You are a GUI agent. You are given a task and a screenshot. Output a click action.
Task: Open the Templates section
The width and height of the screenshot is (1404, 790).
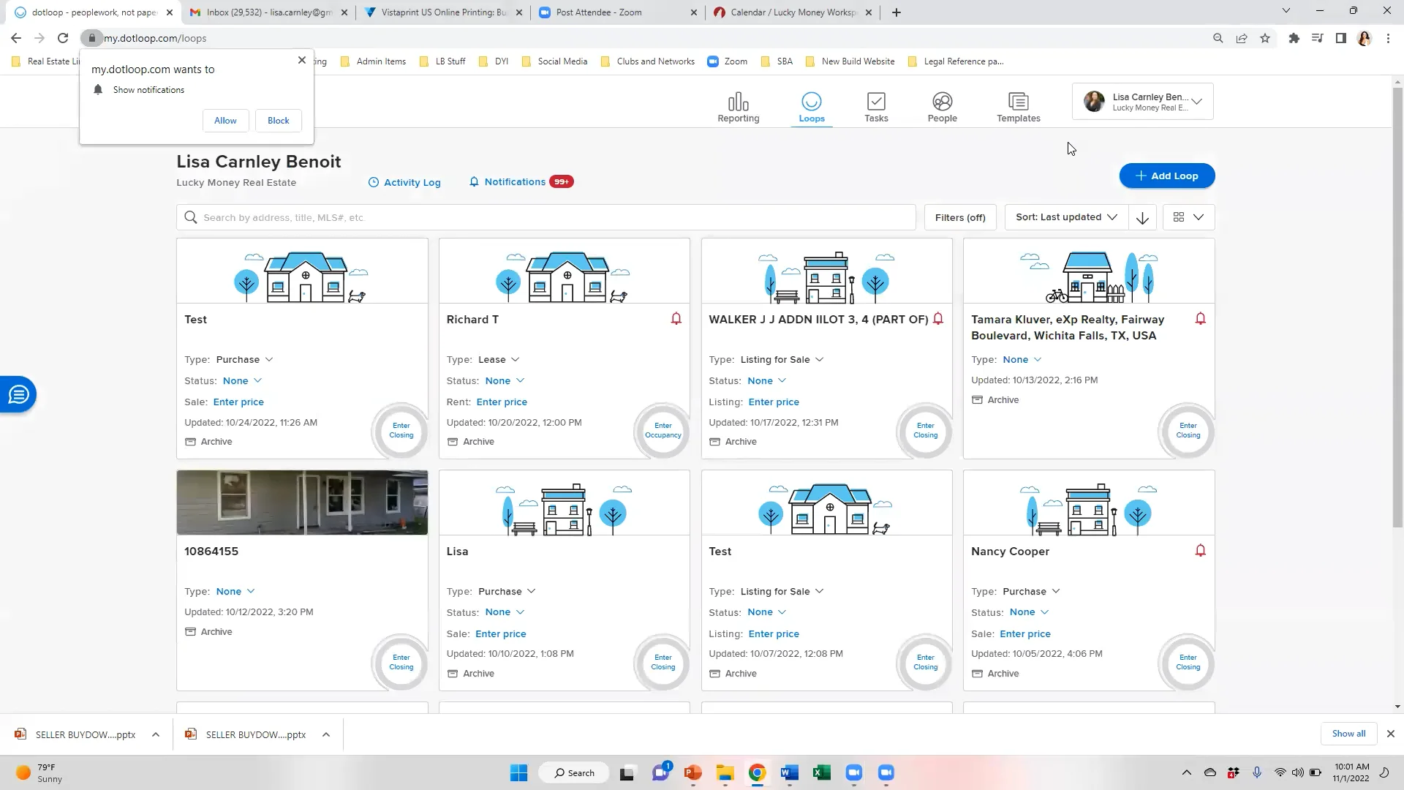click(x=1017, y=107)
